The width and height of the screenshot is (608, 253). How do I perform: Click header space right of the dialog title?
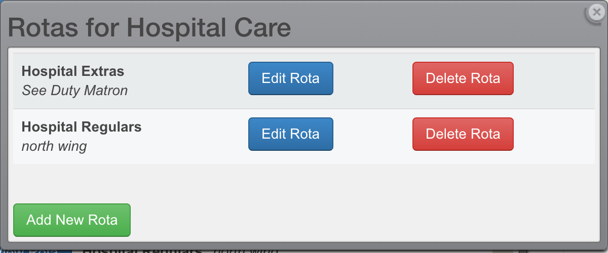pos(431,28)
